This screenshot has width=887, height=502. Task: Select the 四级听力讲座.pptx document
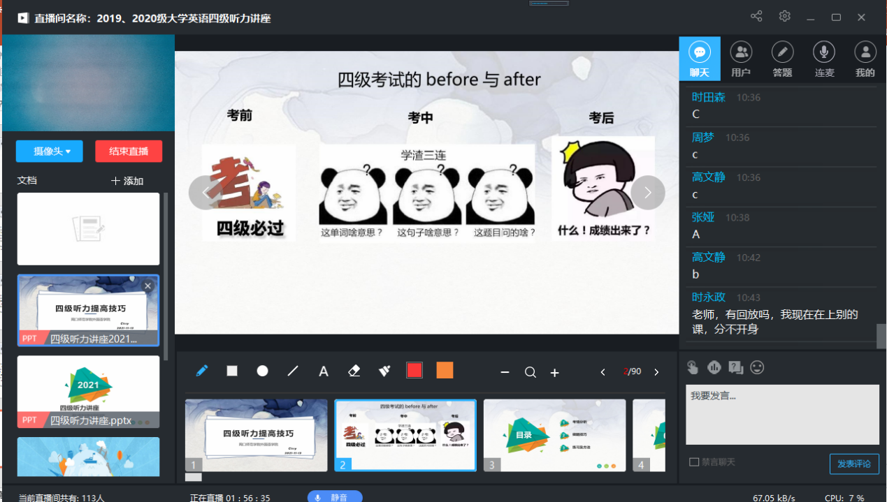88,392
